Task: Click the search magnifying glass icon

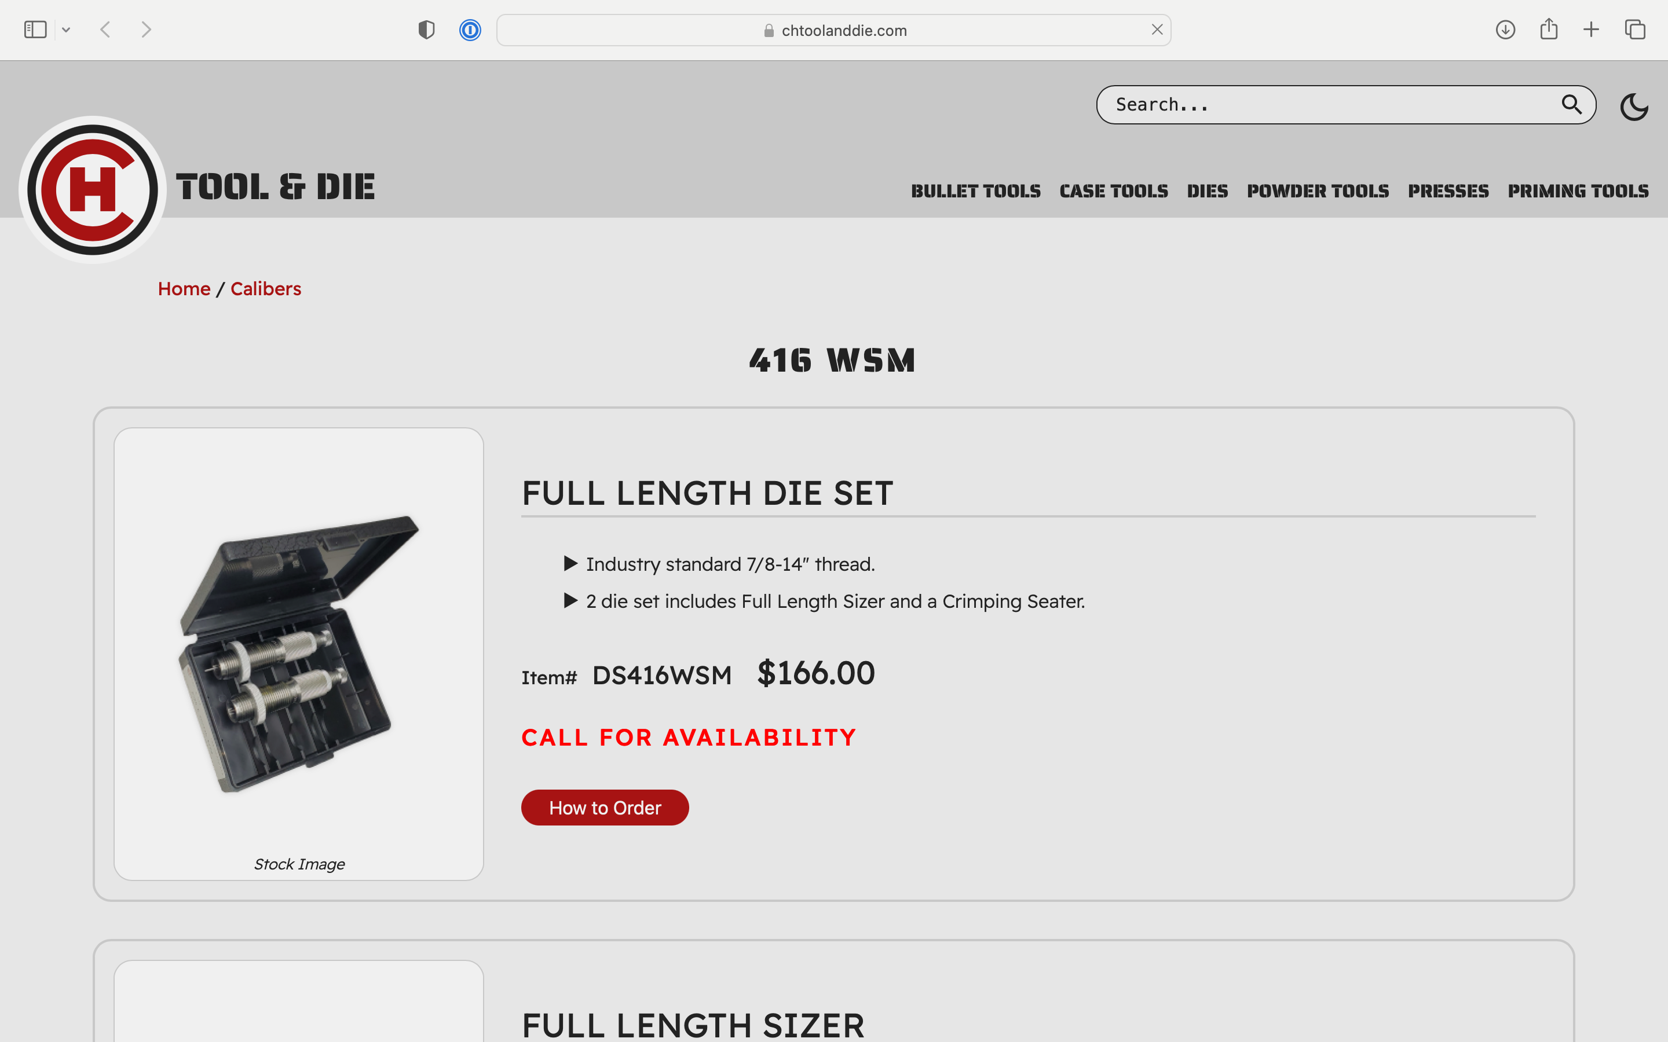Action: click(x=1571, y=104)
